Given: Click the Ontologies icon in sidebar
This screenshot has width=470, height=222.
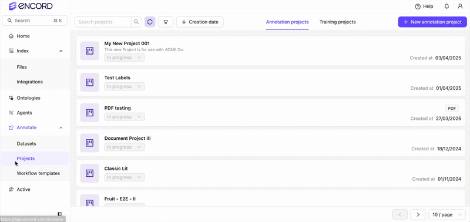Looking at the screenshot, I should 11,98.
